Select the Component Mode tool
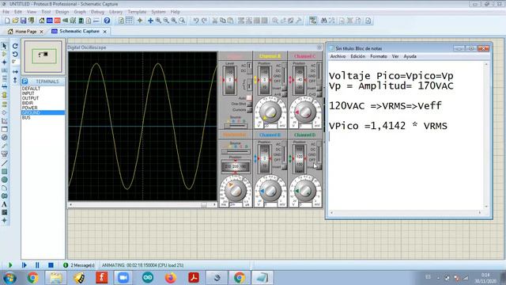The image size is (506, 285). coord(4,54)
